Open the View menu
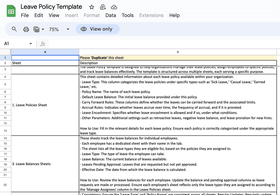 [x=54, y=16]
